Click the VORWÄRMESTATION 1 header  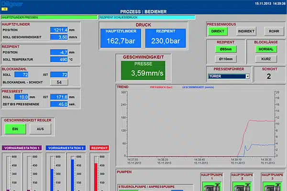[22, 148]
